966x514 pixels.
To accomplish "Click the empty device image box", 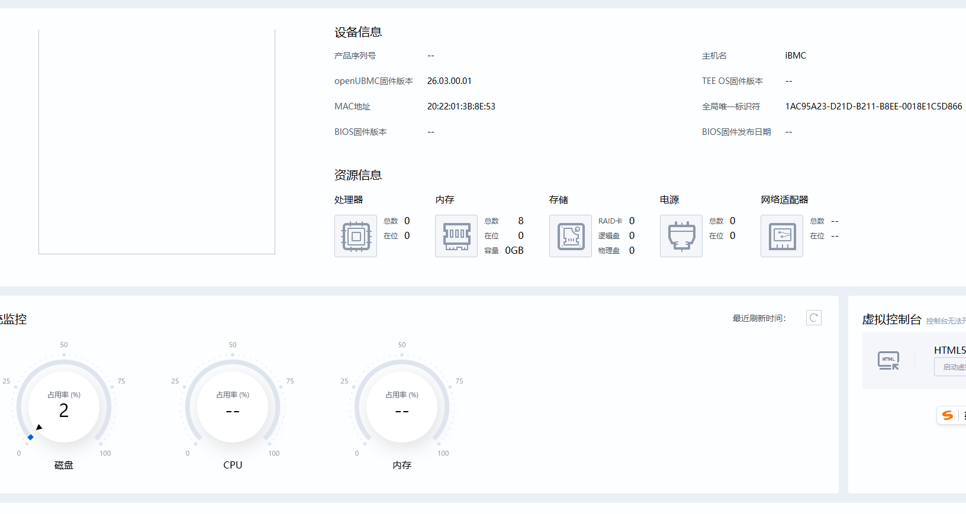I will coord(157,142).
